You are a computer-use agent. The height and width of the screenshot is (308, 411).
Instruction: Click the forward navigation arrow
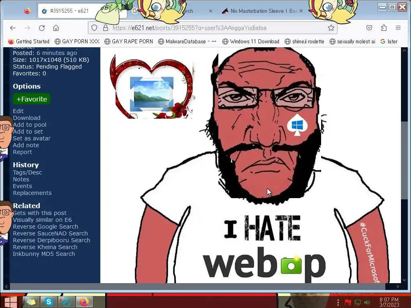pyautogui.click(x=27, y=28)
